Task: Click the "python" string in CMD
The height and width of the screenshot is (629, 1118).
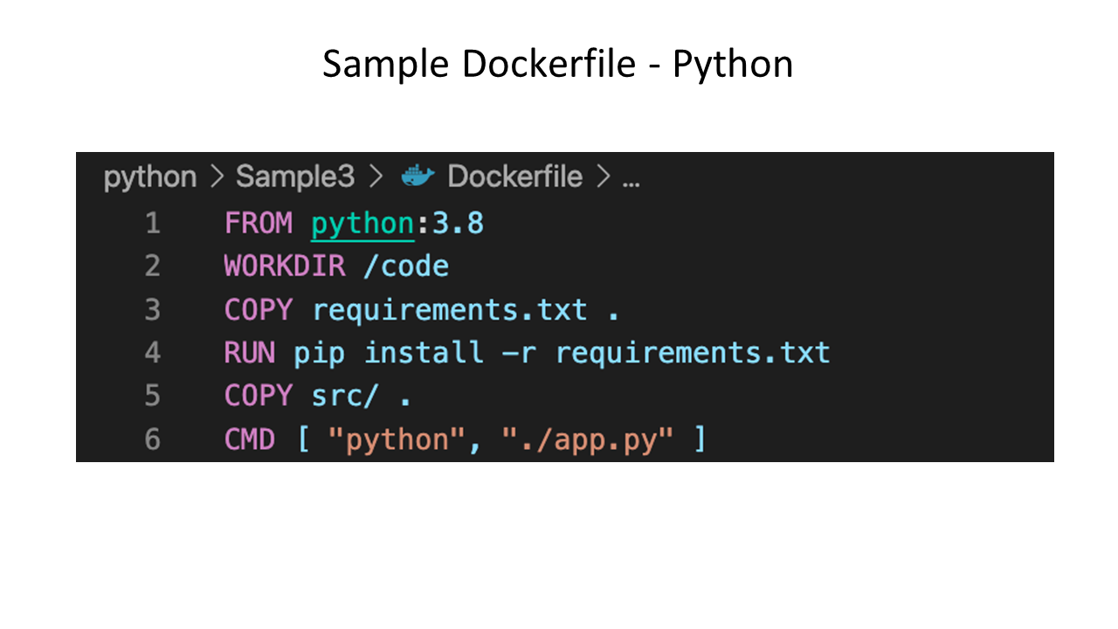Action: [397, 441]
